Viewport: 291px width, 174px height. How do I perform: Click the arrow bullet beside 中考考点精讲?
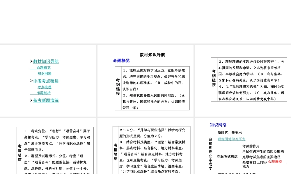(x=31, y=81)
